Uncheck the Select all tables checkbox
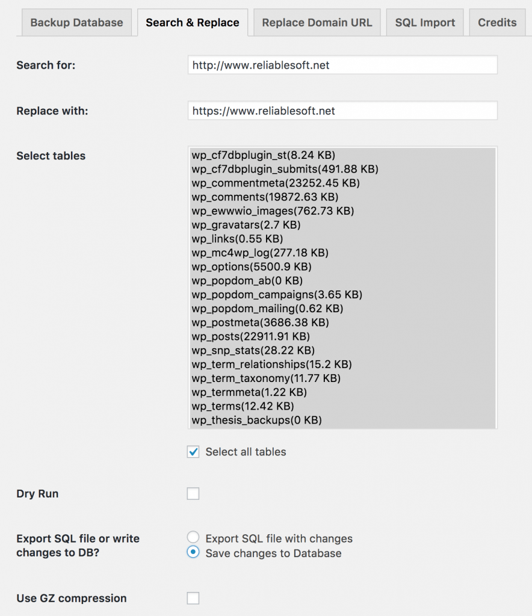 point(193,452)
